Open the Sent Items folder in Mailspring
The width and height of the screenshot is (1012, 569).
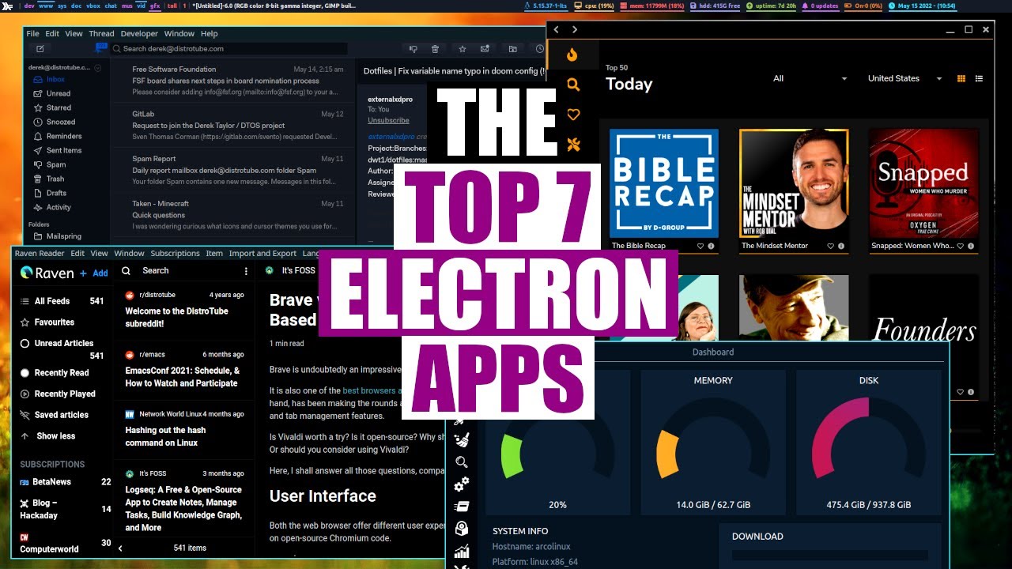pyautogui.click(x=64, y=150)
